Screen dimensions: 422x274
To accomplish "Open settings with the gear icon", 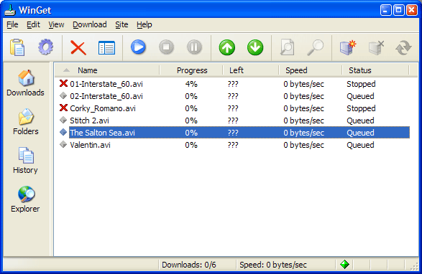I will pos(45,47).
